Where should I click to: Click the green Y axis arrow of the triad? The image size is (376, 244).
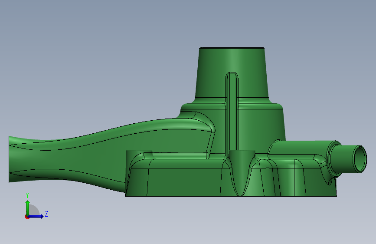point(28,208)
